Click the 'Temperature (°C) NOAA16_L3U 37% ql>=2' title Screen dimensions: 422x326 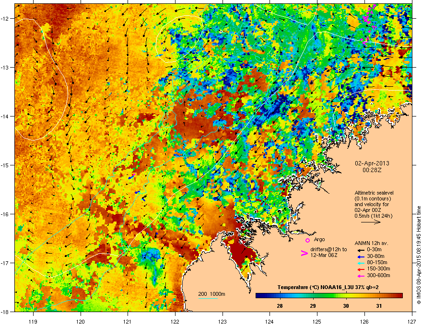tap(328, 287)
